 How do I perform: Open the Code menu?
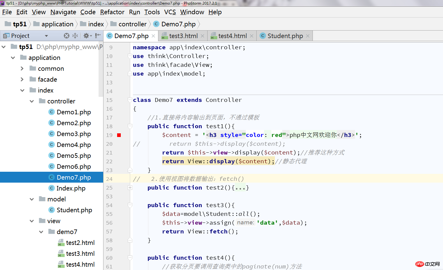click(88, 12)
